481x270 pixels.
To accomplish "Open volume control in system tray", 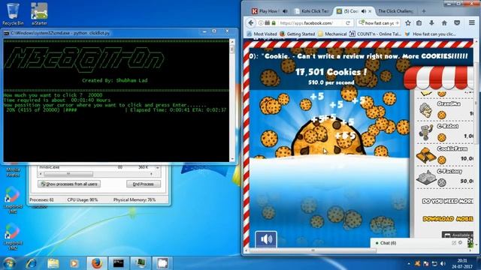I will click(443, 263).
